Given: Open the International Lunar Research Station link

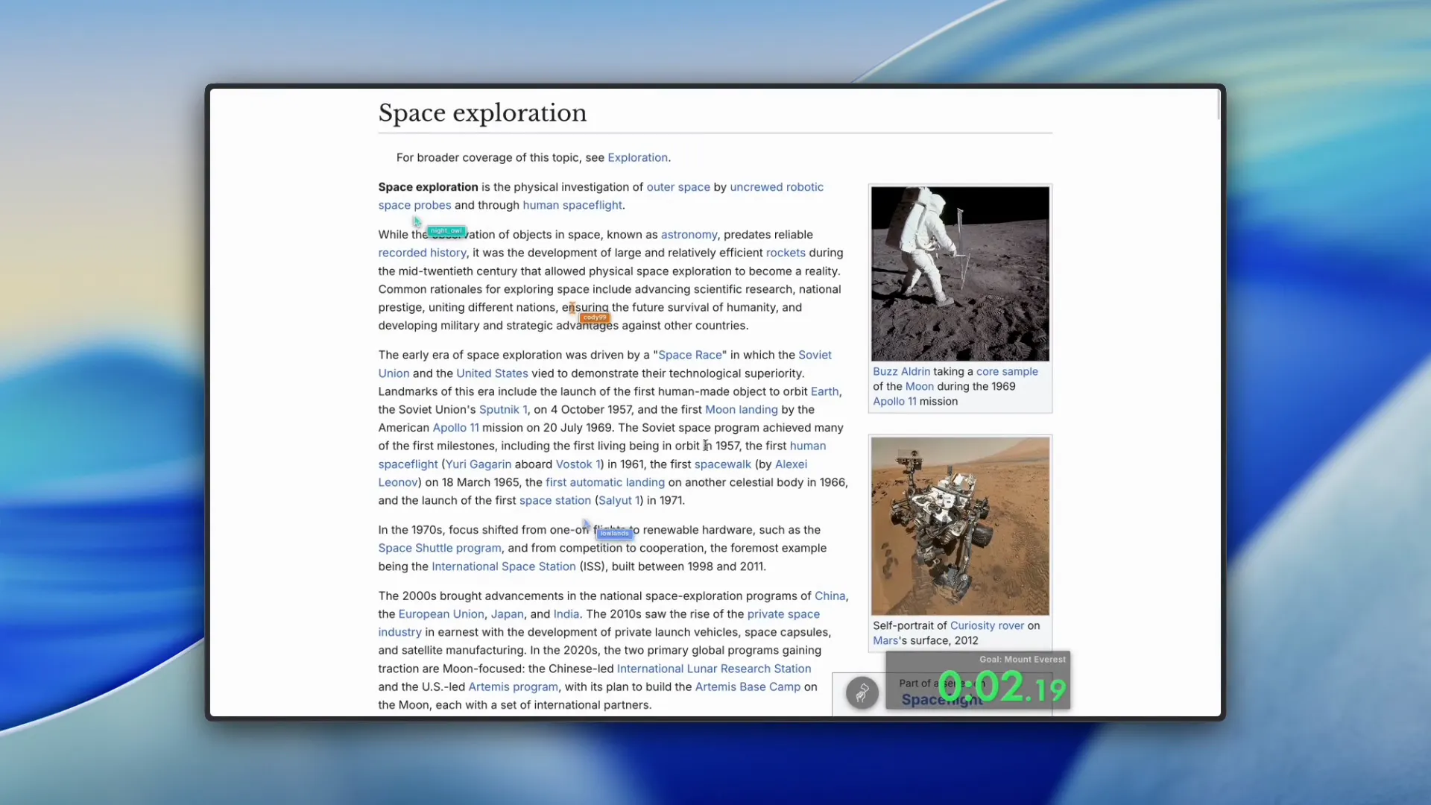Looking at the screenshot, I should click(x=714, y=669).
